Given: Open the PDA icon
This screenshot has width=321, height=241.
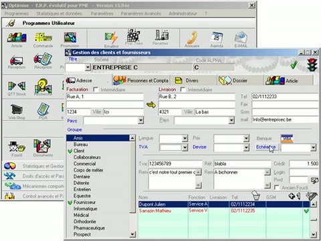Looking at the screenshot, I should [x=43, y=110].
